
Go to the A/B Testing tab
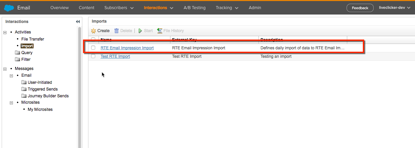click(194, 8)
